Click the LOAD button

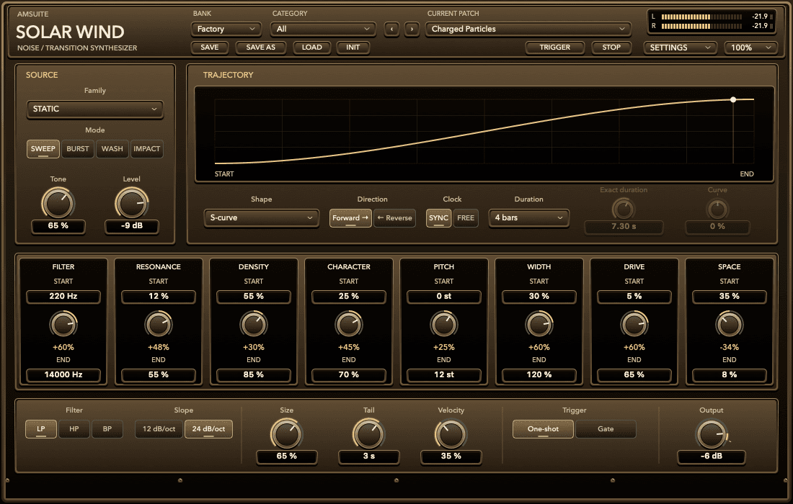[311, 48]
